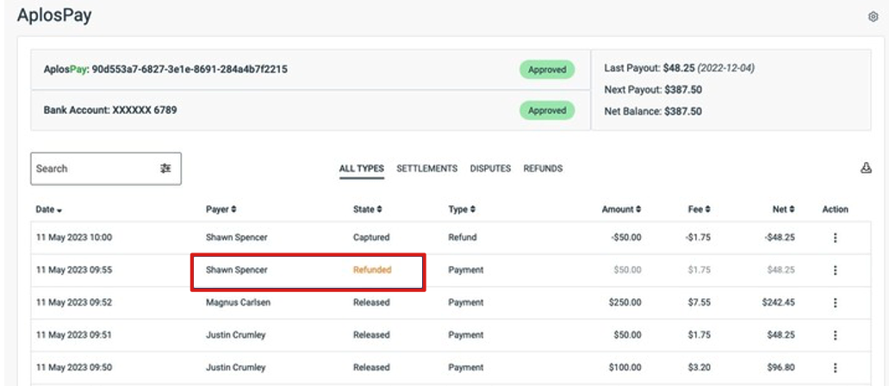Viewport: 889px width, 386px height.
Task: Sort by the Payer column
Action: 221,209
